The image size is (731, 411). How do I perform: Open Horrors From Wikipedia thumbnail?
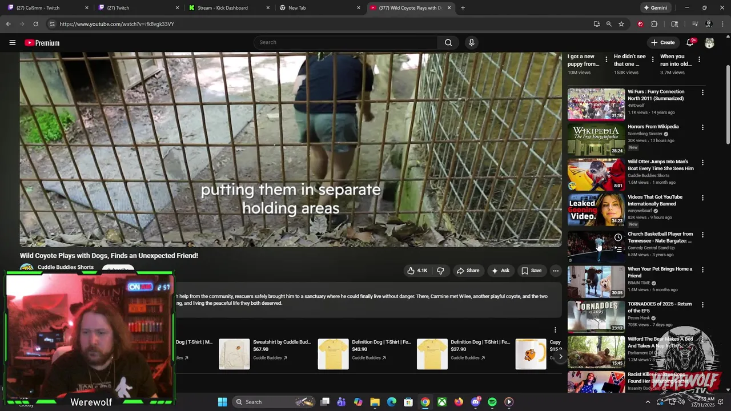click(x=596, y=139)
